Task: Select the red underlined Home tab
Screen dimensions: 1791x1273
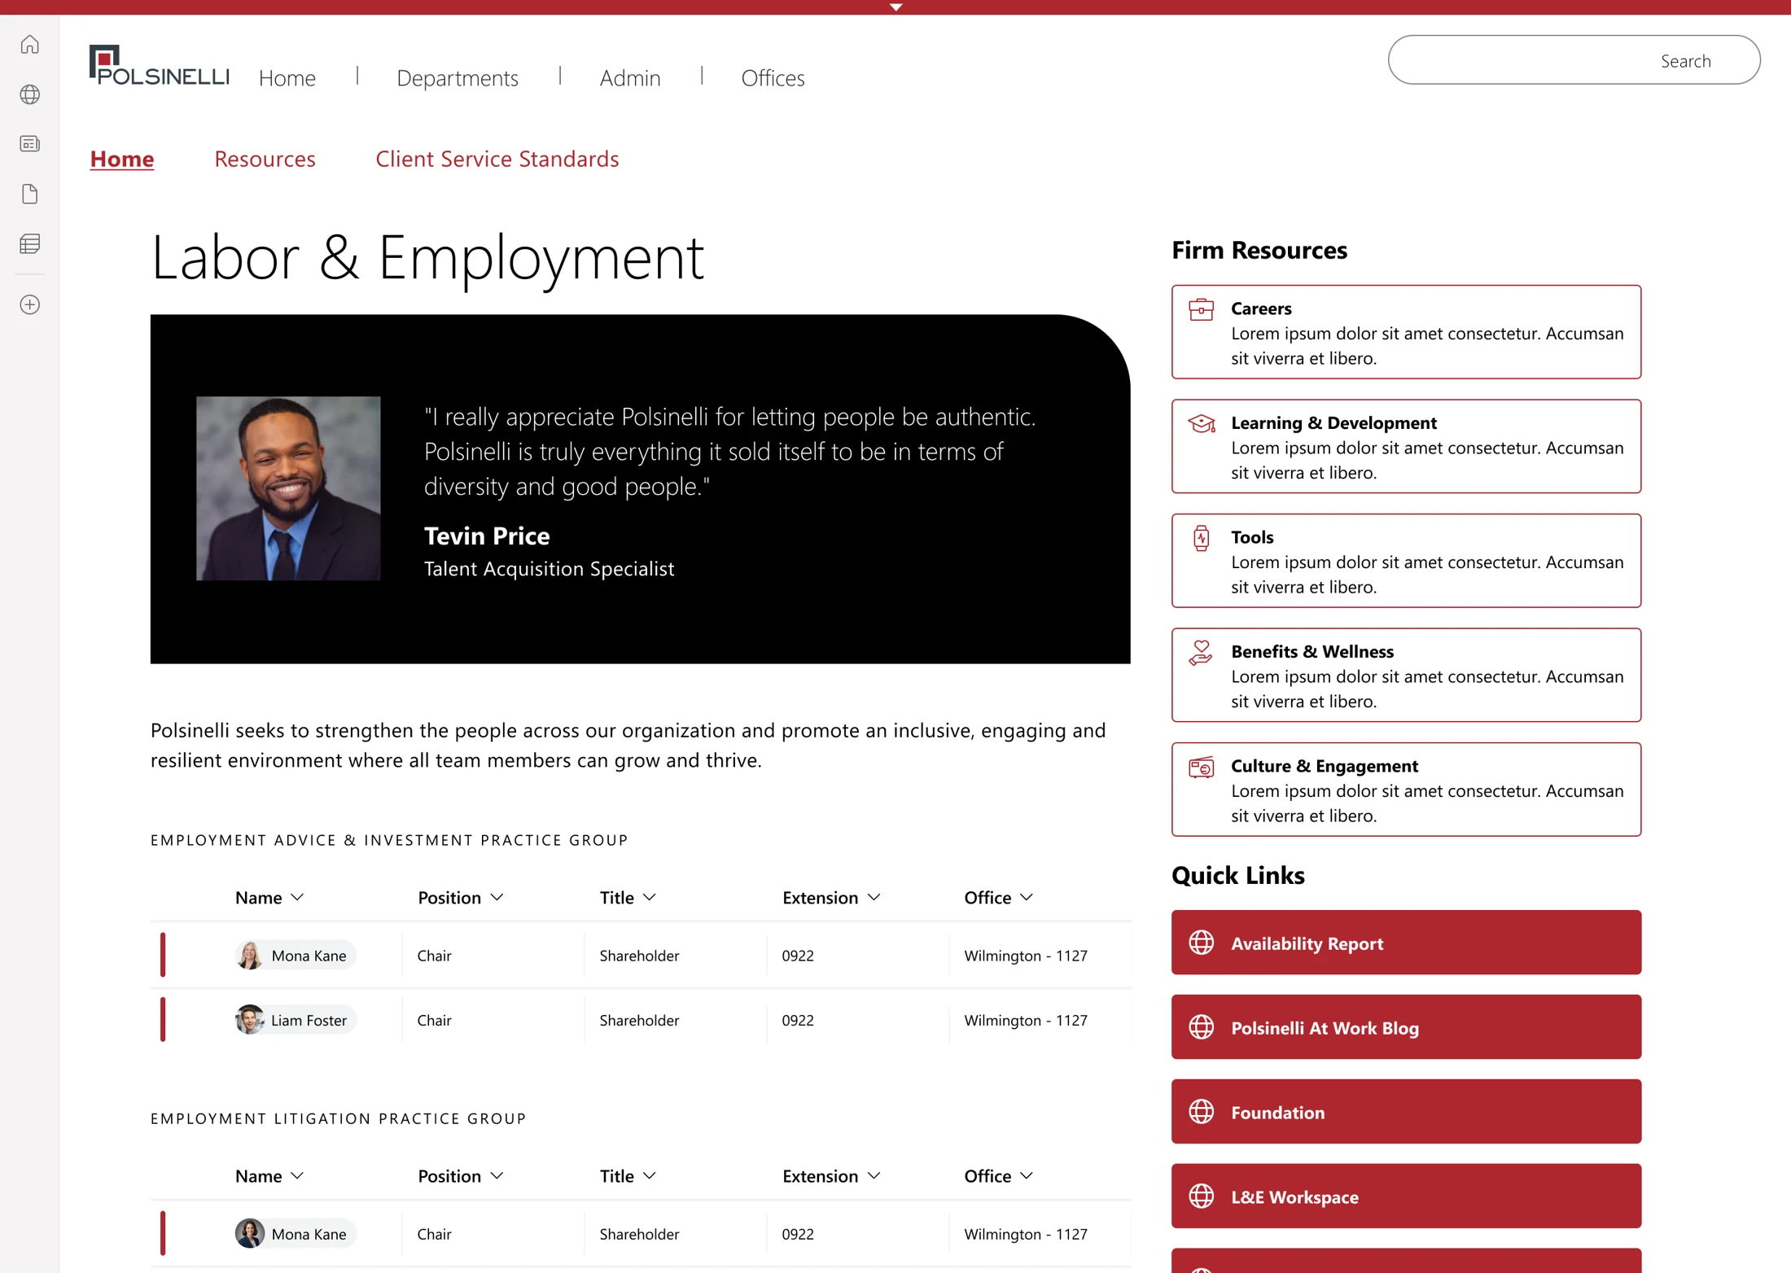Action: (x=121, y=159)
